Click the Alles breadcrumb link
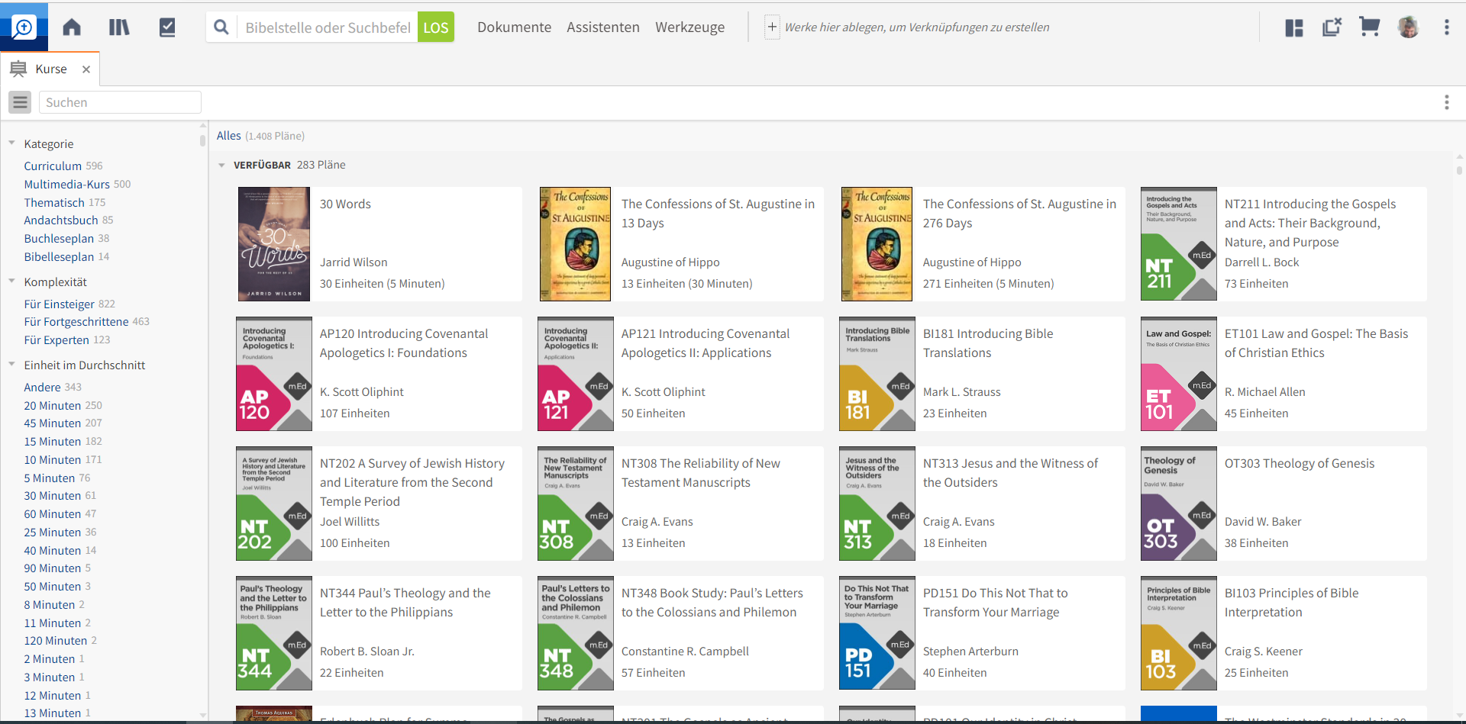Screen dimensions: 1466x724 [x=228, y=135]
